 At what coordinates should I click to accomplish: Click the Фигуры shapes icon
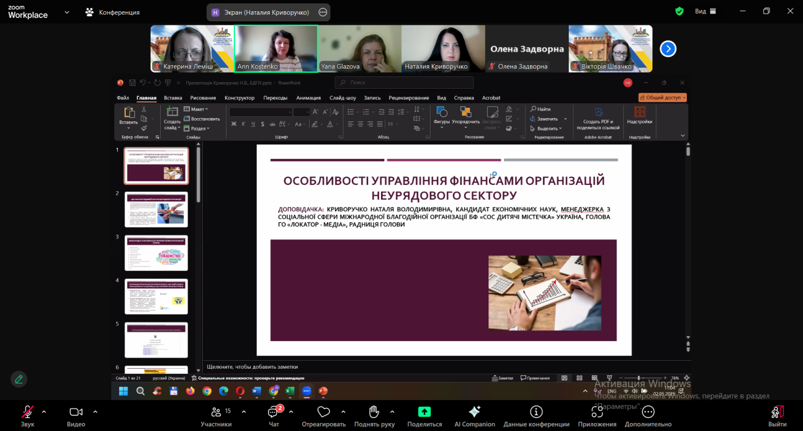tap(442, 111)
